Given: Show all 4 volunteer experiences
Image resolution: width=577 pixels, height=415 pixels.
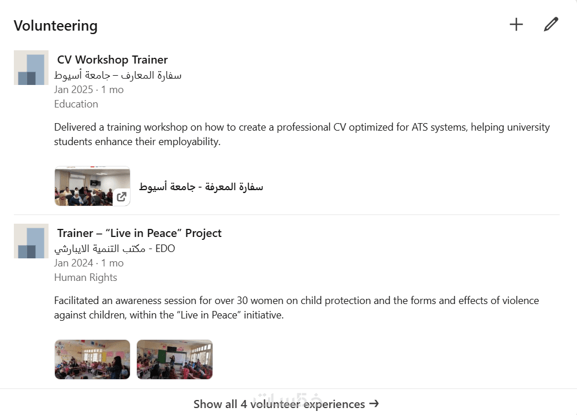Looking at the screenshot, I should [x=279, y=404].
